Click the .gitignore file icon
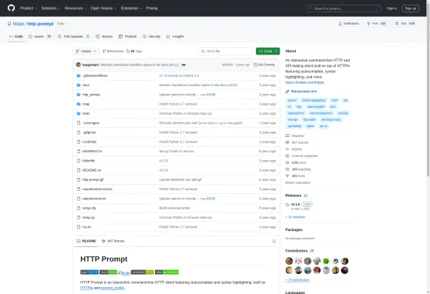430x294 pixels. [x=79, y=132]
